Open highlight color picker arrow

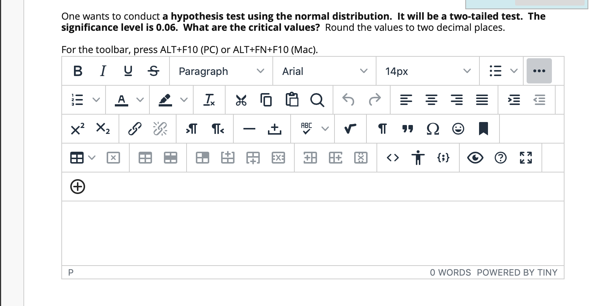(184, 100)
